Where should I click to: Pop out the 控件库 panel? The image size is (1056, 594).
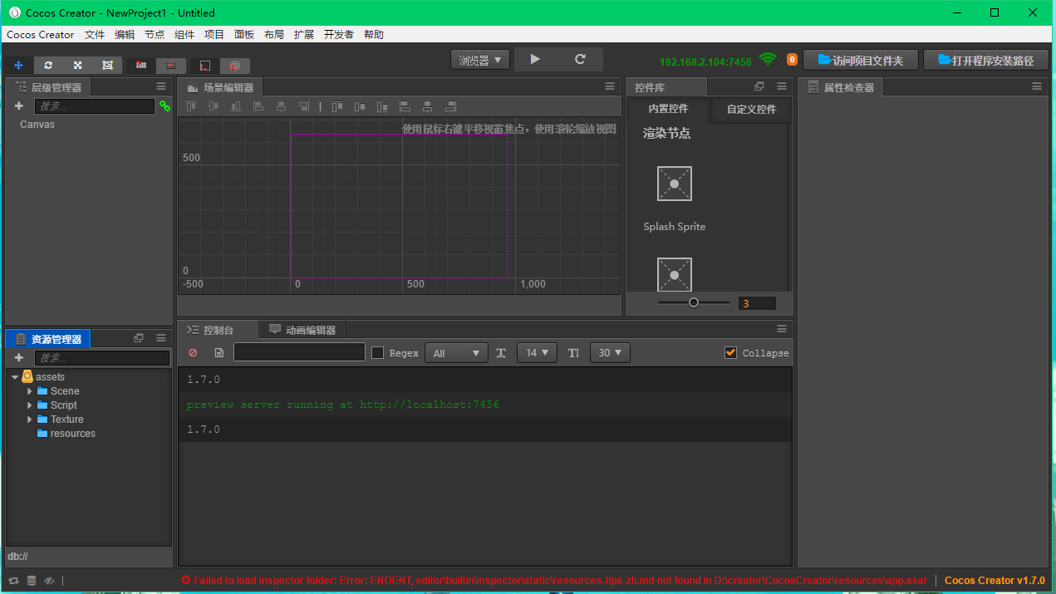759,86
